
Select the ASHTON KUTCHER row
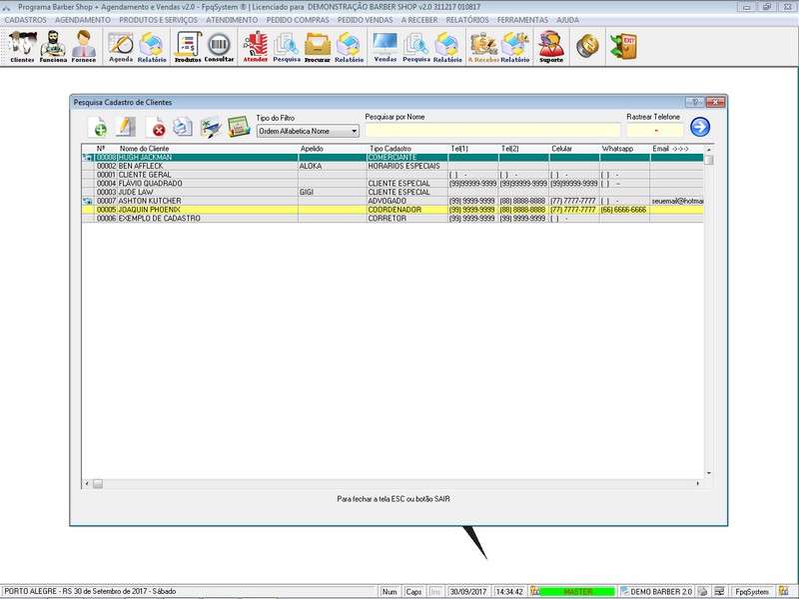(393, 201)
